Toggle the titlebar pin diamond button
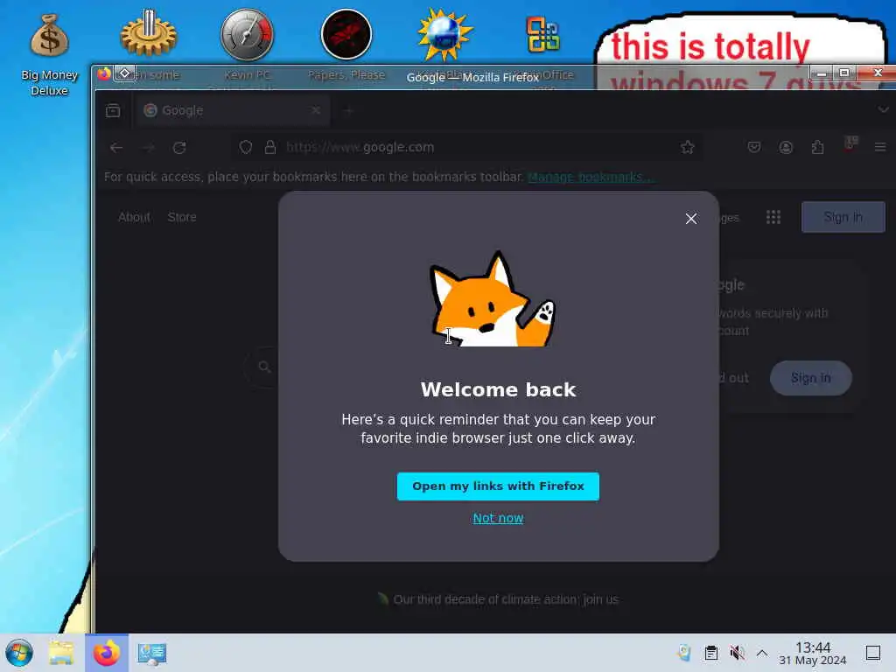Image resolution: width=896 pixels, height=672 pixels. [124, 73]
